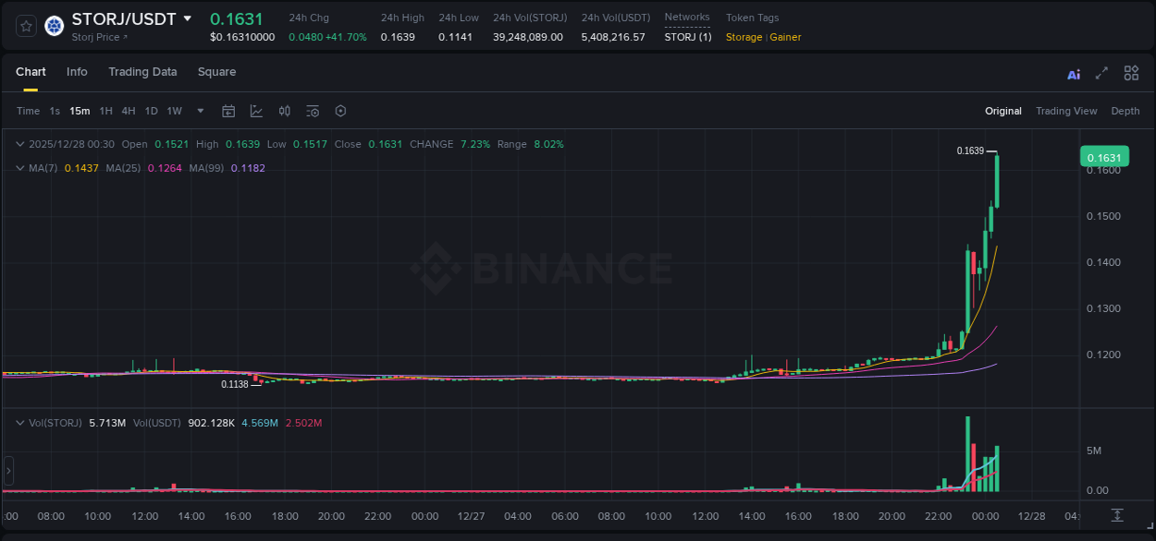The height and width of the screenshot is (541, 1156).
Task: Expand the chart to fullscreen
Action: click(x=1102, y=73)
